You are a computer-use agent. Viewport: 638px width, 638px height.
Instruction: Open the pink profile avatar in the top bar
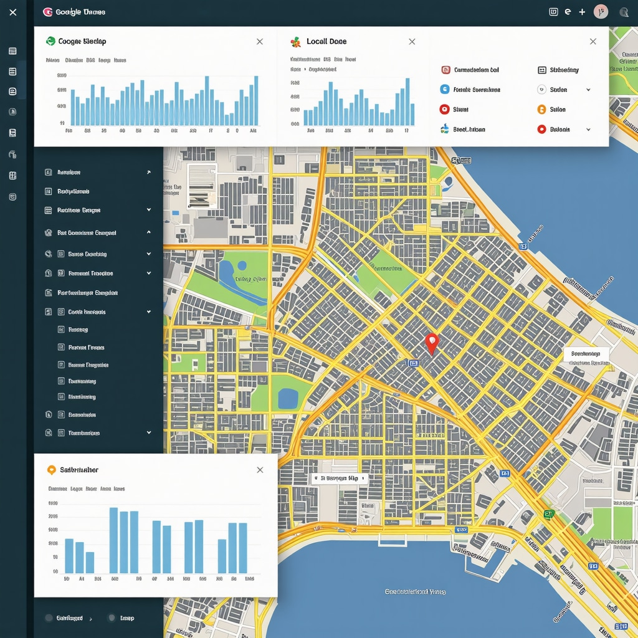click(x=601, y=12)
